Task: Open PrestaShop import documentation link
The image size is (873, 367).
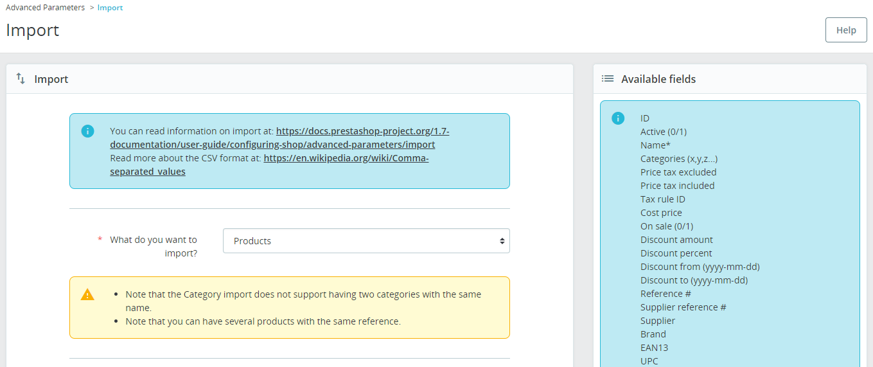Action: tap(279, 138)
